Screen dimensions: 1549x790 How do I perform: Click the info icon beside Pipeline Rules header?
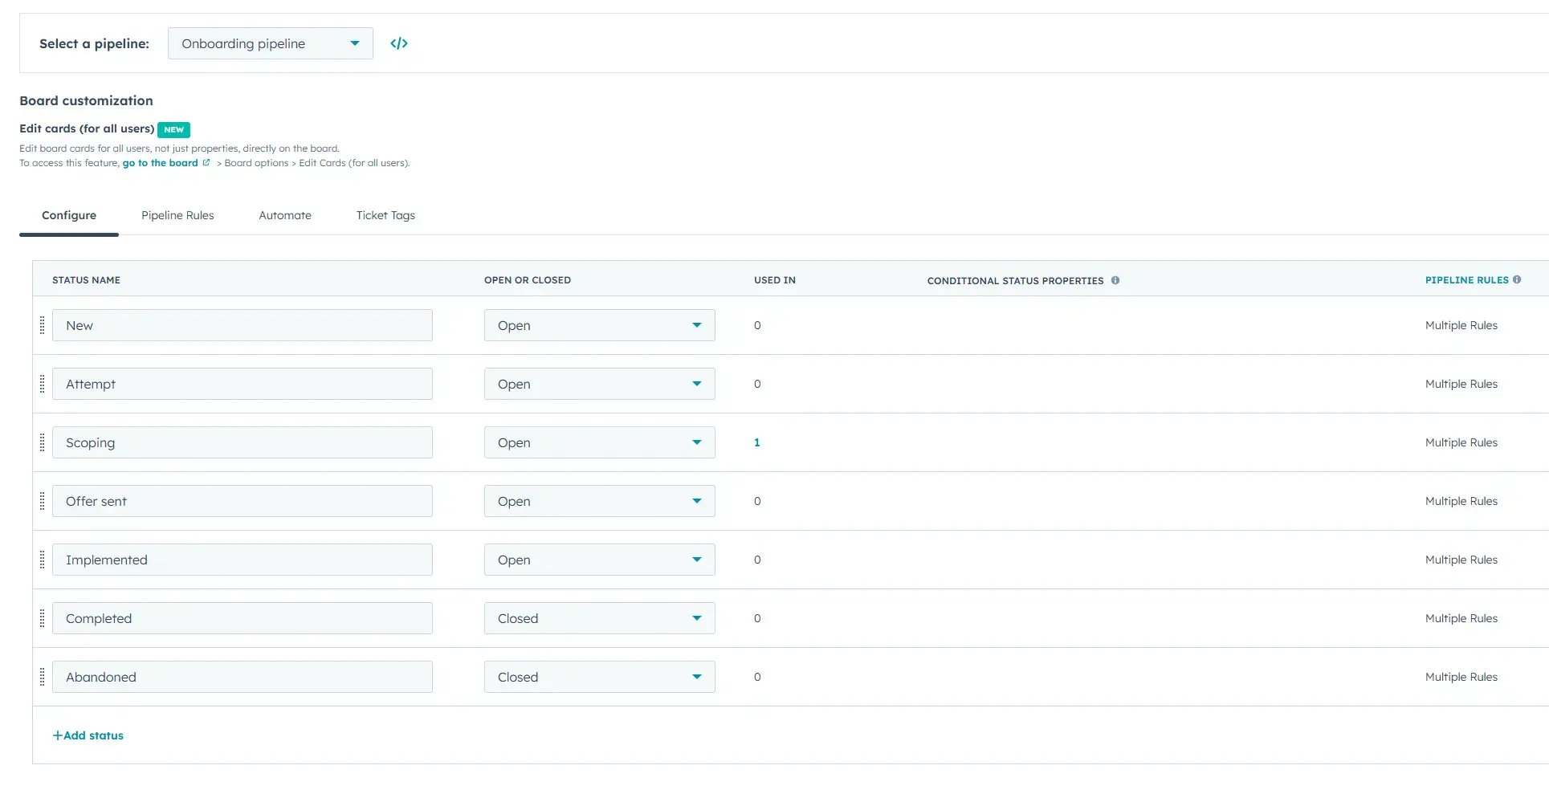(1517, 279)
